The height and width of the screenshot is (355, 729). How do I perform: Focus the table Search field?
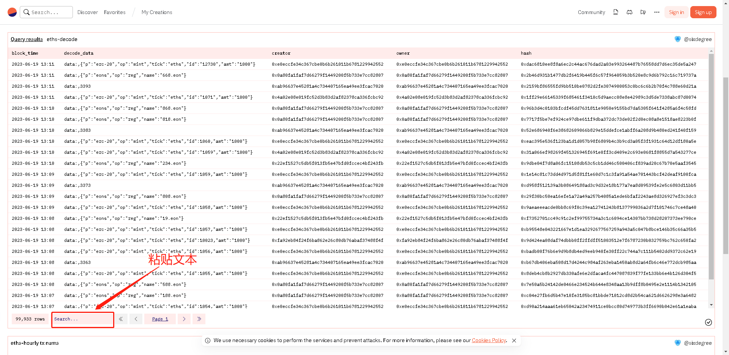(x=82, y=319)
